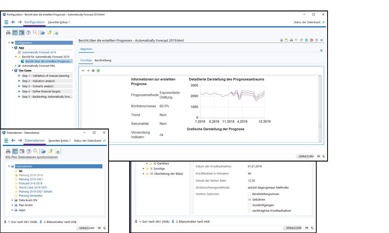Screen dimensions: 389x233
Task: Open hamburger menu in Datenebenen window
Action: [x=6, y=141]
